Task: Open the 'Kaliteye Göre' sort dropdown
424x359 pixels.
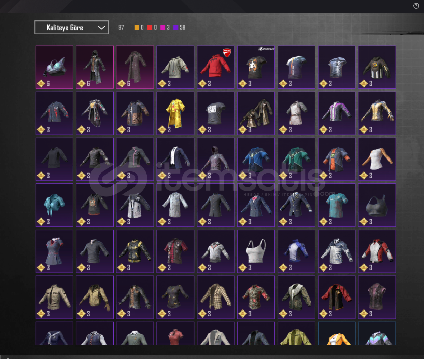Action: tap(72, 27)
